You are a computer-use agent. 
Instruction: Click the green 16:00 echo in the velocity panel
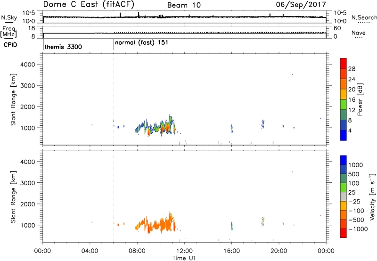tap(231, 226)
